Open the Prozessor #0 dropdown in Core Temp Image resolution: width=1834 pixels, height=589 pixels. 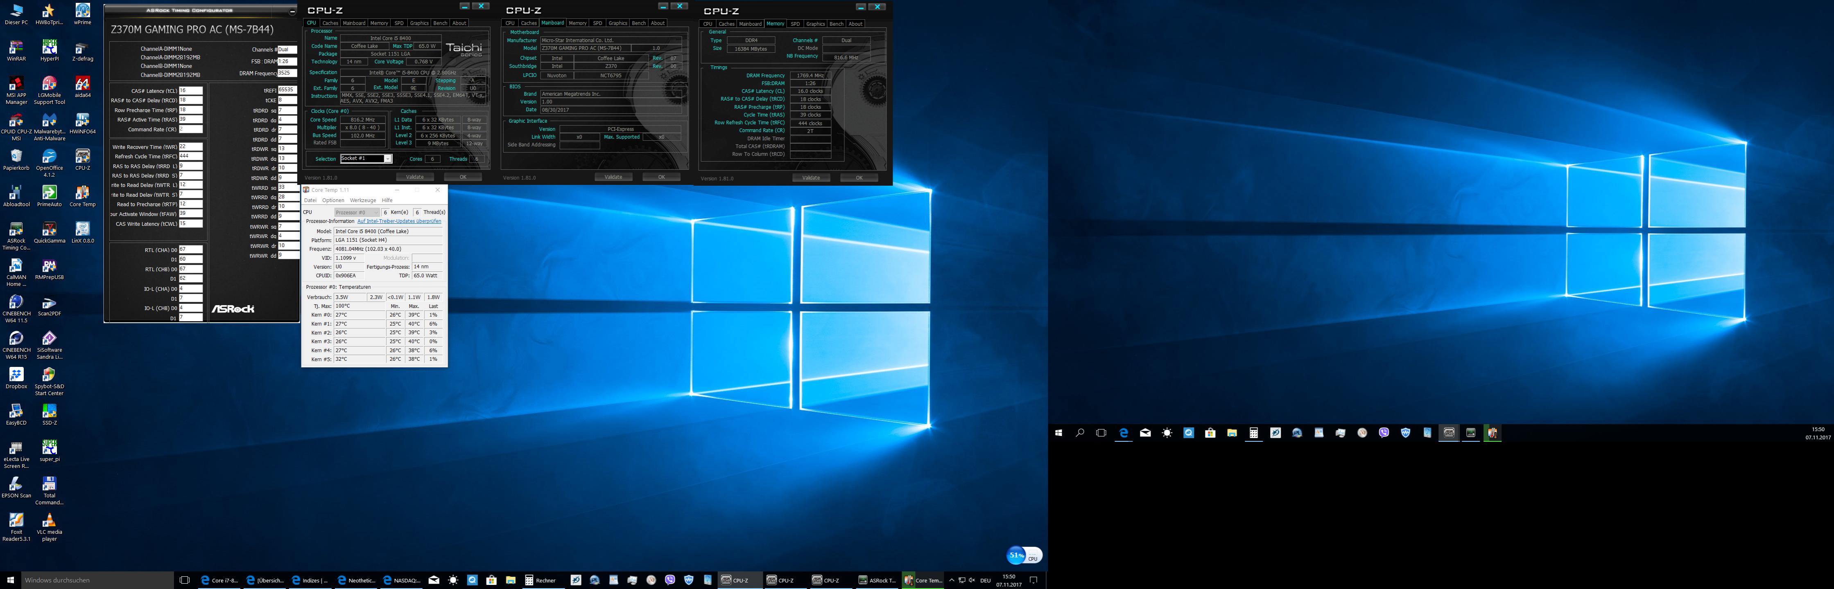click(x=357, y=212)
